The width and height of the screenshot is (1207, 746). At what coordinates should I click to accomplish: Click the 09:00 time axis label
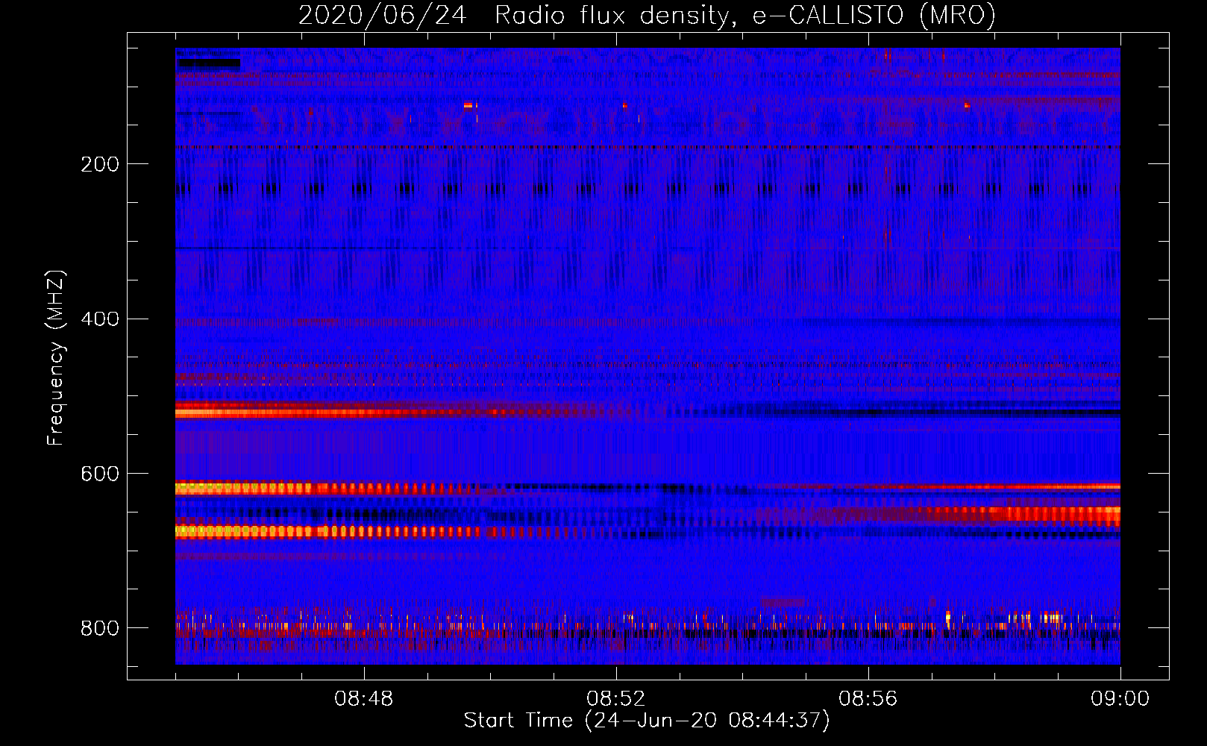1120,699
